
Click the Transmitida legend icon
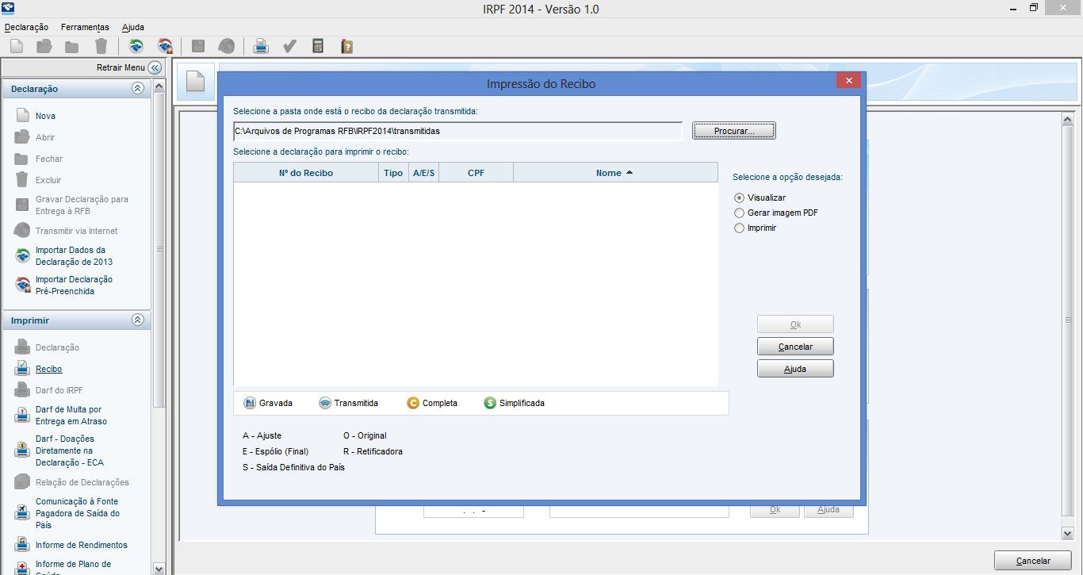[x=325, y=403]
